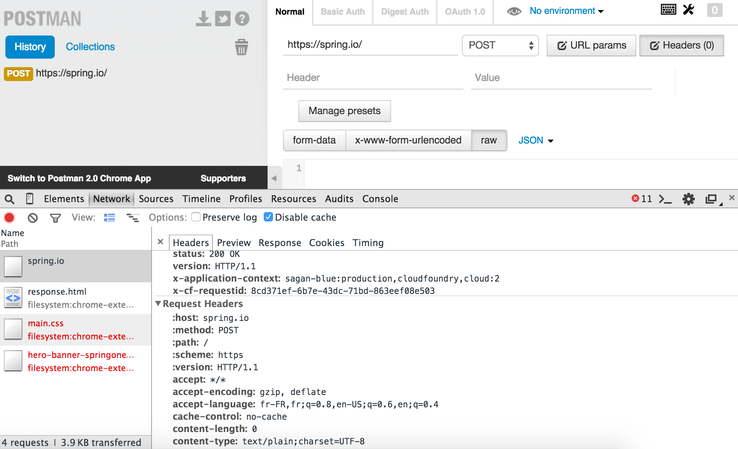Click the DevTools search magnifier icon
The width and height of the screenshot is (738, 449).
(10, 199)
